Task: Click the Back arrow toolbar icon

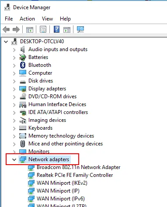Action: point(6,29)
